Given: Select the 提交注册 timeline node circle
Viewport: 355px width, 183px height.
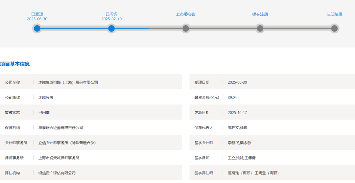Looking at the screenshot, I should click(x=260, y=29).
